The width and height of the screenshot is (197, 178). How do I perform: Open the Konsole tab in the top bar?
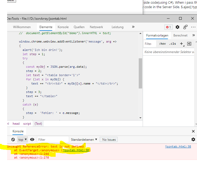pos(63,27)
